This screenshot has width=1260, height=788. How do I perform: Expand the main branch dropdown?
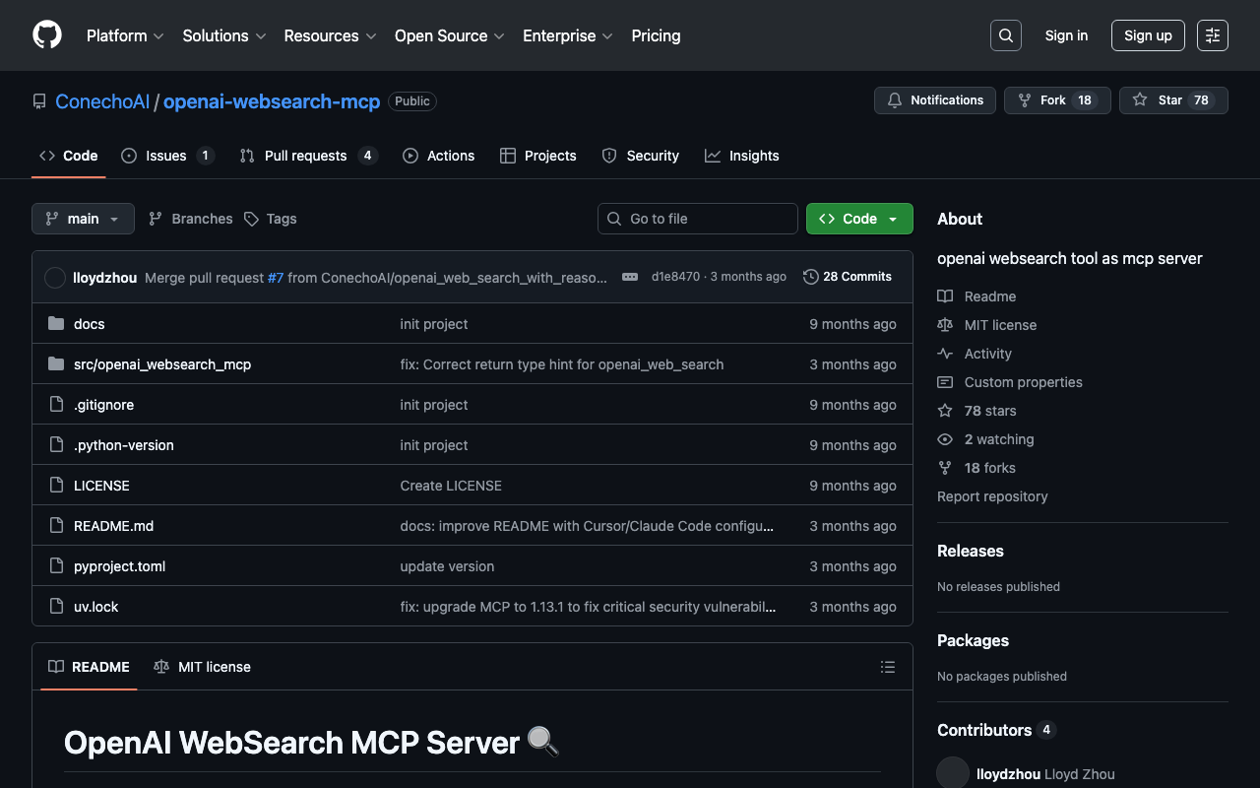click(x=83, y=219)
